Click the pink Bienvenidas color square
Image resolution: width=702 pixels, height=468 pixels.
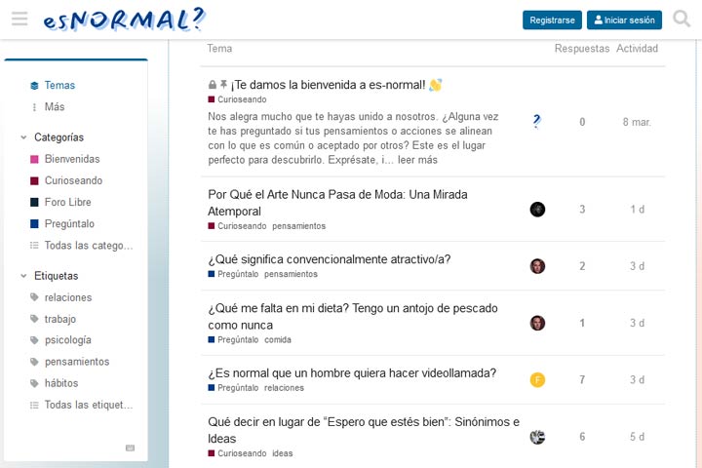(x=34, y=159)
